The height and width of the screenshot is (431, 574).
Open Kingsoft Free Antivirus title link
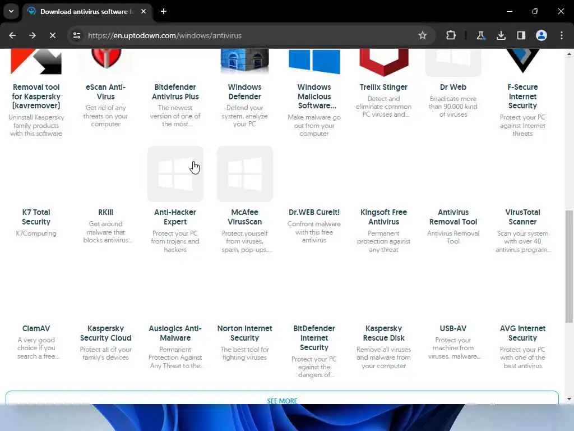[383, 217]
